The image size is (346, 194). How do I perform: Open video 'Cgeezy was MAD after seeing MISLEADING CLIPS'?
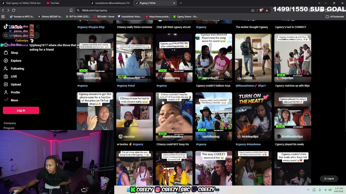(95, 58)
